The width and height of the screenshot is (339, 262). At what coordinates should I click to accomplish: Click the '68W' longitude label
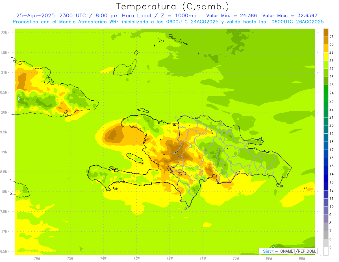(302, 258)
